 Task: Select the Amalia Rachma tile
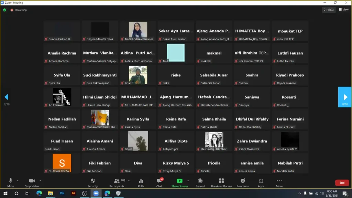(x=62, y=53)
